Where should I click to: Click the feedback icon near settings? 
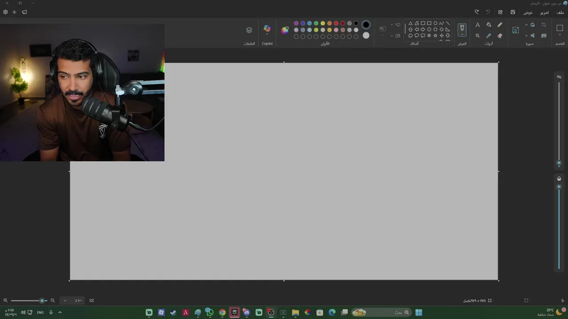tap(24, 12)
